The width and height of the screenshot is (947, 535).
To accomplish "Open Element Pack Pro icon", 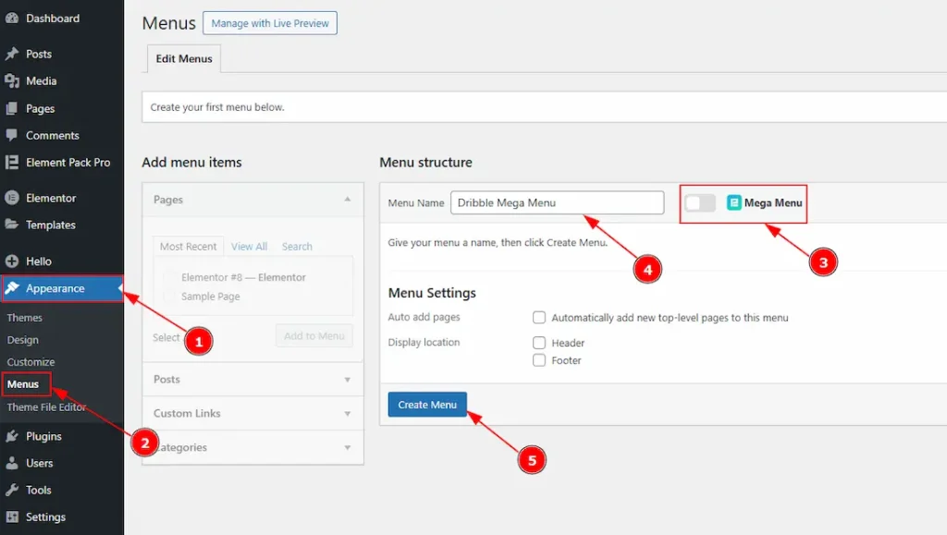I will pos(12,163).
